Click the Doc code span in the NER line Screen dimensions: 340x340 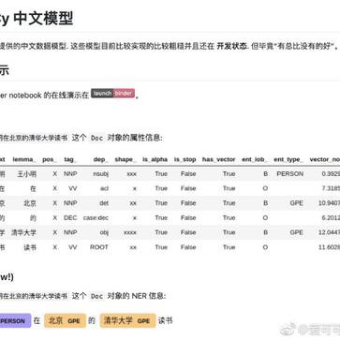tap(96, 296)
